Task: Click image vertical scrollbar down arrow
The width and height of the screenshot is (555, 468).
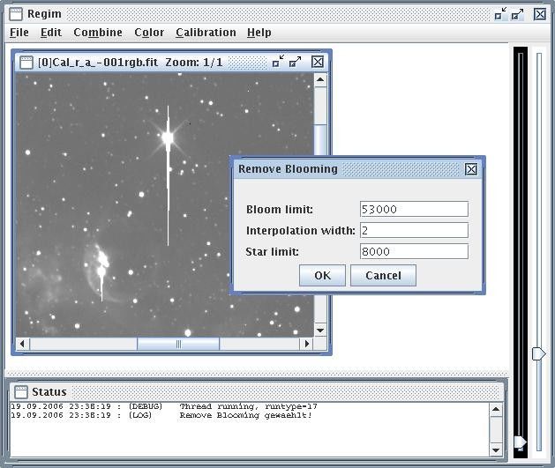Action: [x=320, y=331]
